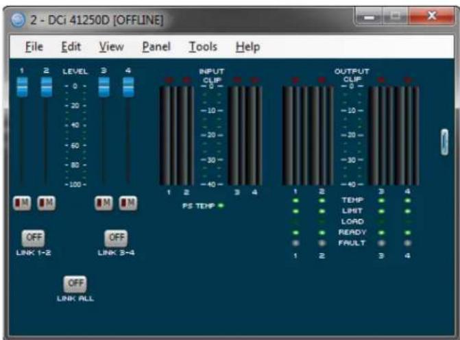
Task: Click the application icon in title bar
Action: point(19,20)
